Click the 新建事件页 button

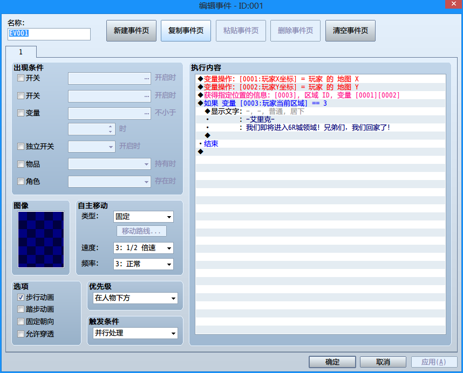(132, 31)
